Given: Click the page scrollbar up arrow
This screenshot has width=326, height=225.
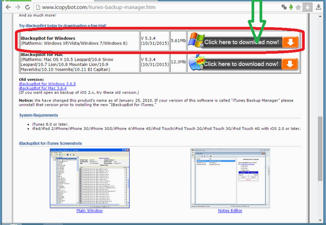Looking at the screenshot, I should [320, 17].
